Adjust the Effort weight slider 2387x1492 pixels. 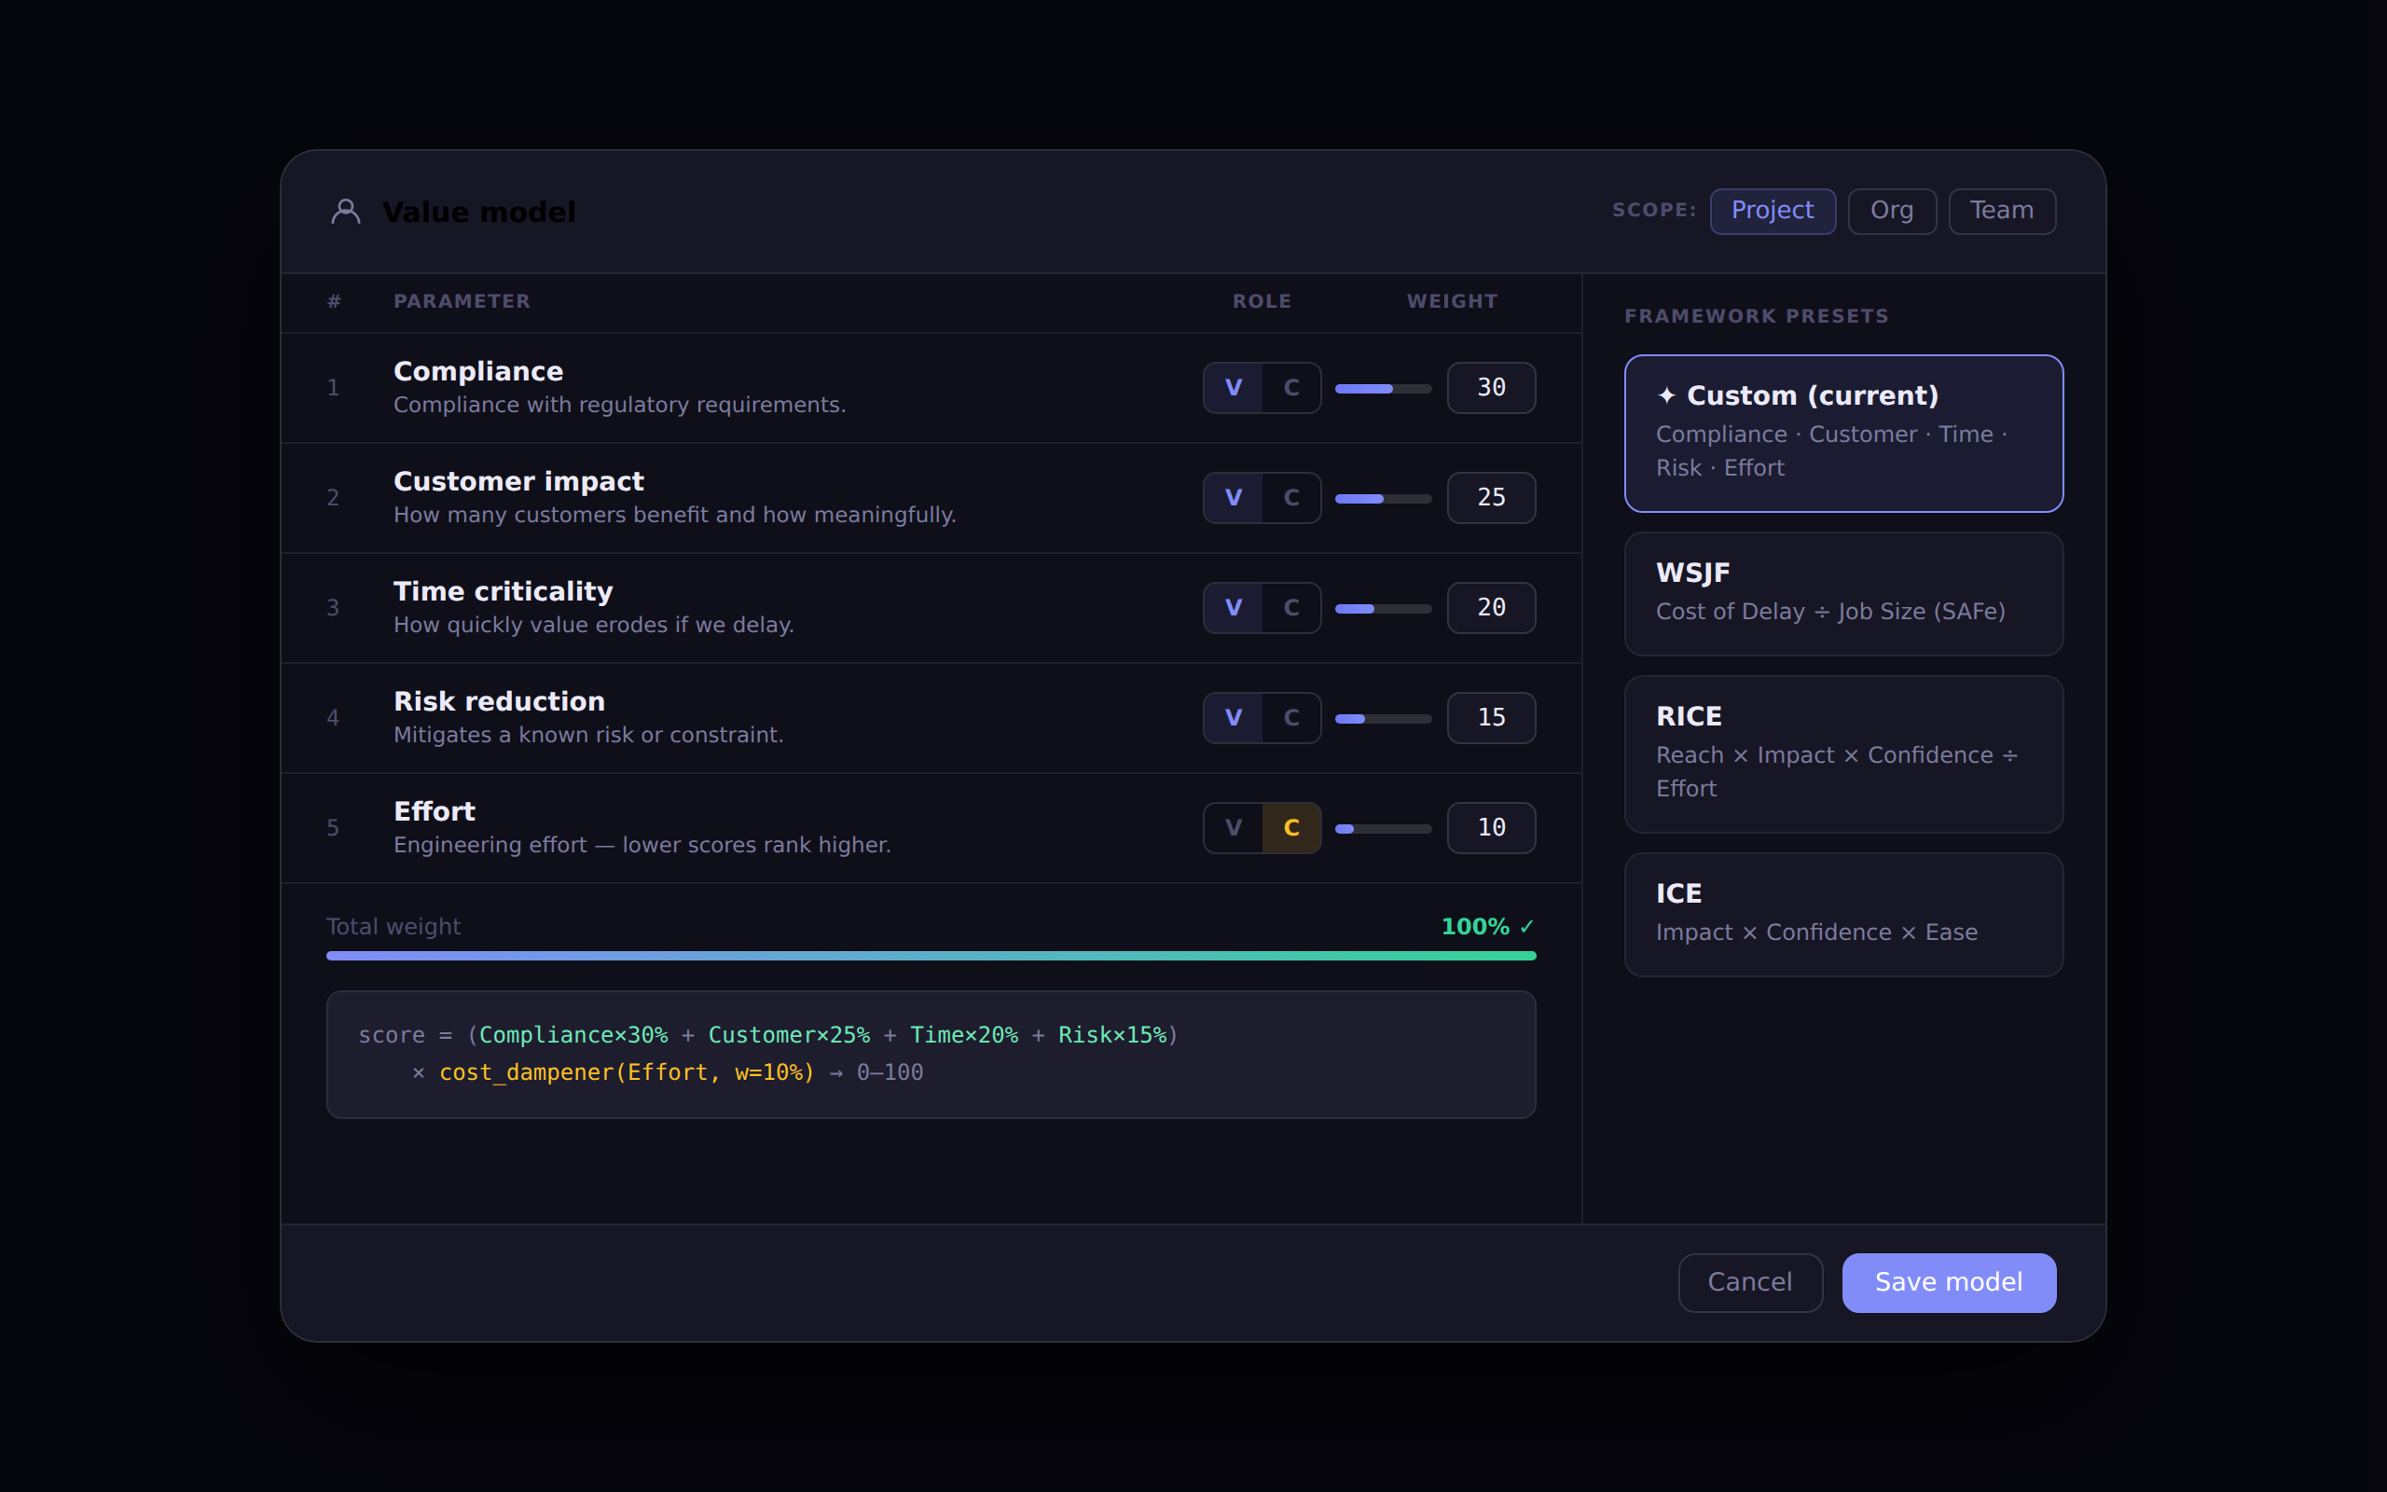tap(1383, 829)
